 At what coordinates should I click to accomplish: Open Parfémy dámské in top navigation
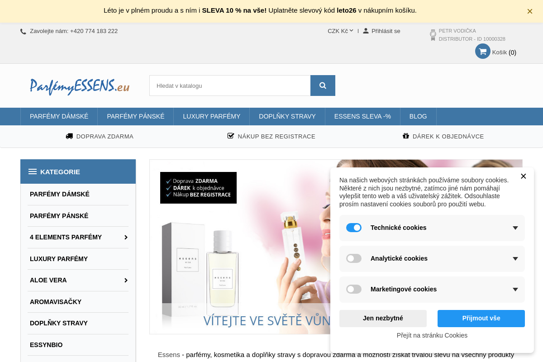[x=59, y=116]
